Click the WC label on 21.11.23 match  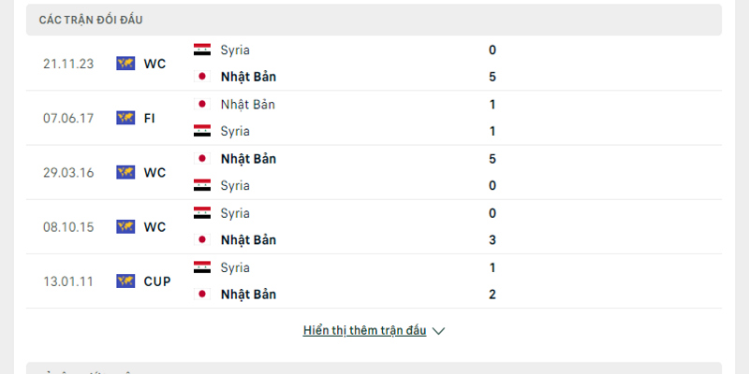154,64
